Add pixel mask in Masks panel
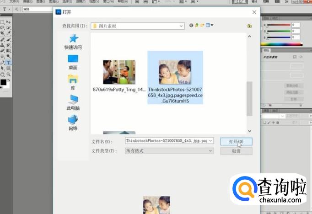The height and width of the screenshot is (214, 312). click(295, 57)
